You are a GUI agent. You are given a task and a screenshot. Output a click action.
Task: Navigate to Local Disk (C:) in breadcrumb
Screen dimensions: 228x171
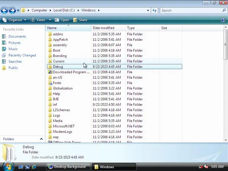click(64, 10)
